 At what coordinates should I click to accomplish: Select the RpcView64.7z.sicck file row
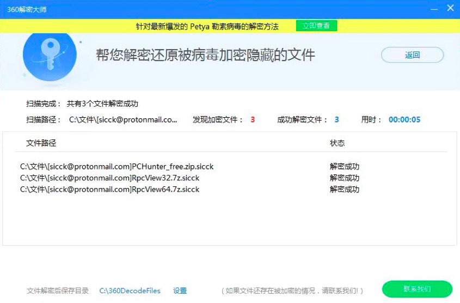(110, 190)
